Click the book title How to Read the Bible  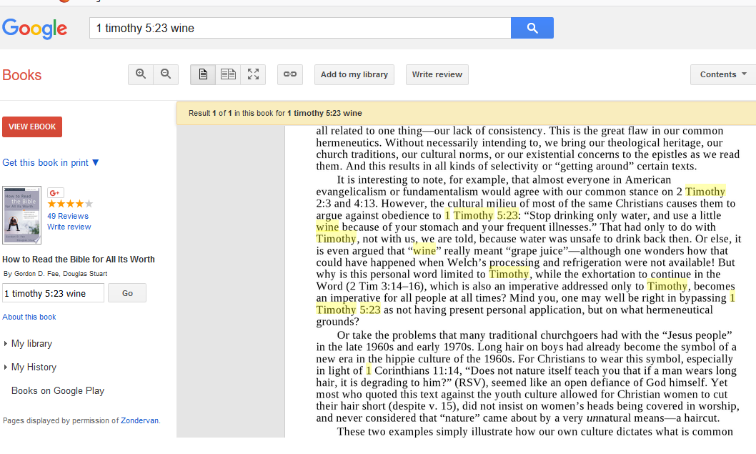[x=79, y=259]
